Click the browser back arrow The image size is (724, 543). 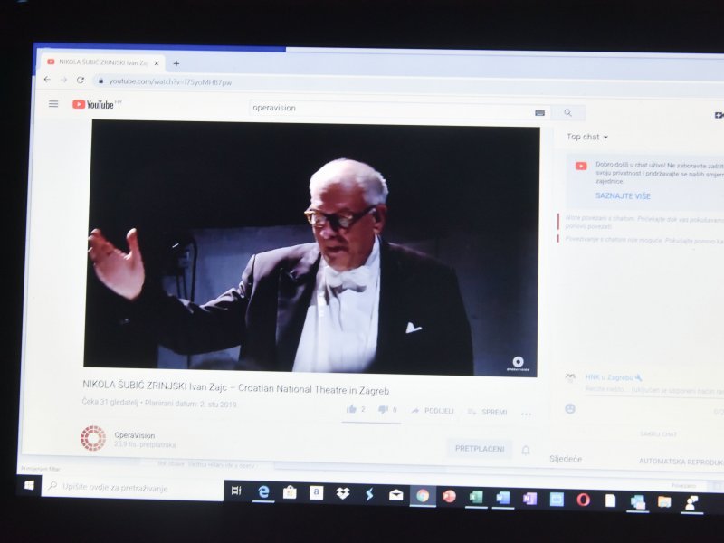(x=47, y=80)
